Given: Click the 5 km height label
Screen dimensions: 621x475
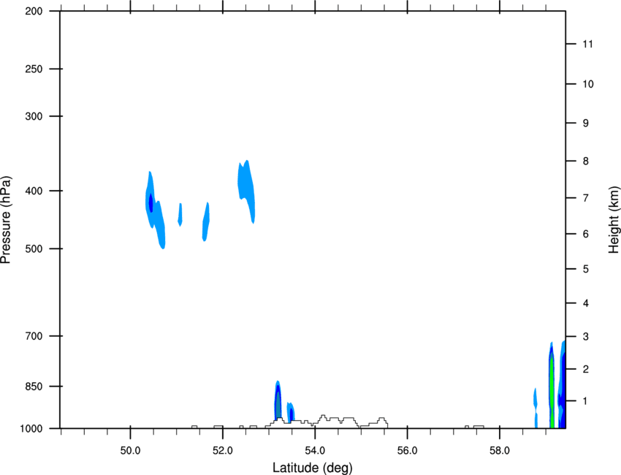Looking at the screenshot, I should point(586,270).
